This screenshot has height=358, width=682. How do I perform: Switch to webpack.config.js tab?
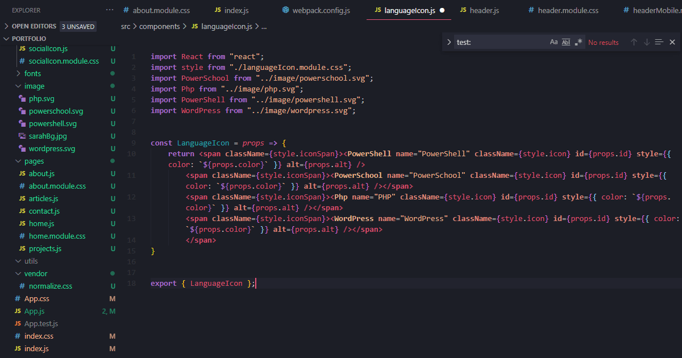click(x=321, y=10)
